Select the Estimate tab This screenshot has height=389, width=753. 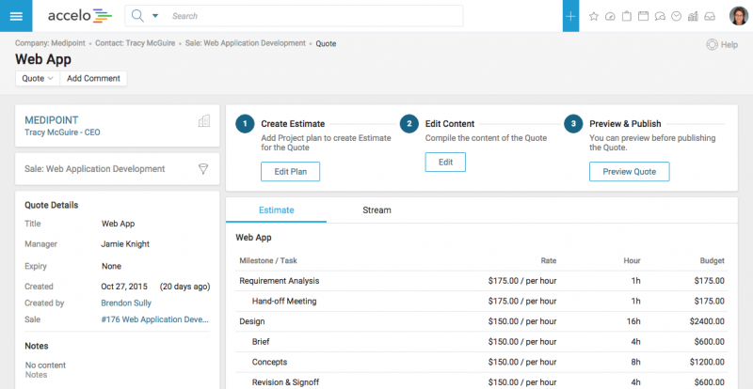click(276, 210)
